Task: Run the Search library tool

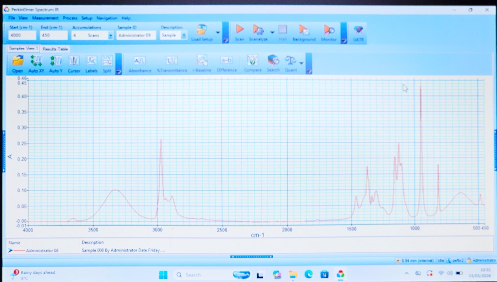Action: point(273,63)
